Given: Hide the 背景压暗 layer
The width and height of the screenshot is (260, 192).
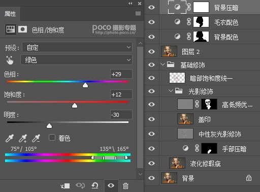Looking at the screenshot, I should (x=151, y=7).
